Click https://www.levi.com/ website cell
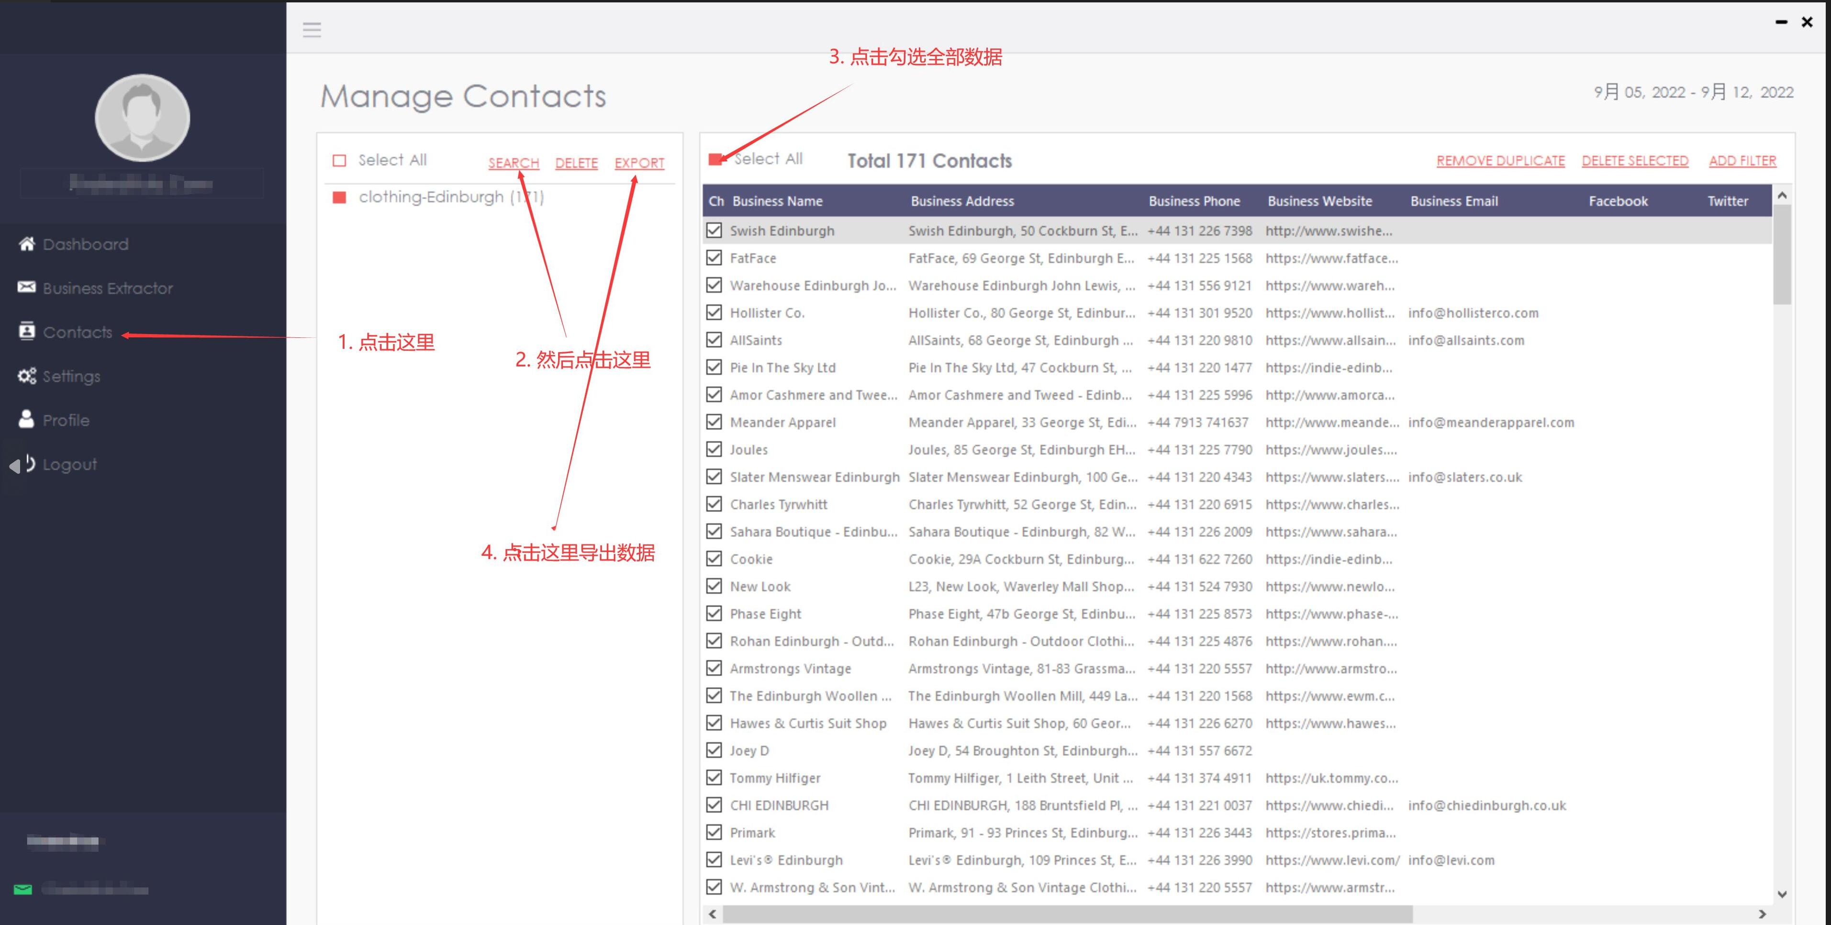Viewport: 1831px width, 925px height. (x=1332, y=860)
